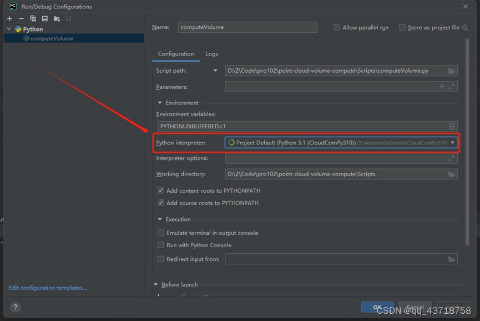
Task: Open the environment variables editor
Action: tap(452, 126)
